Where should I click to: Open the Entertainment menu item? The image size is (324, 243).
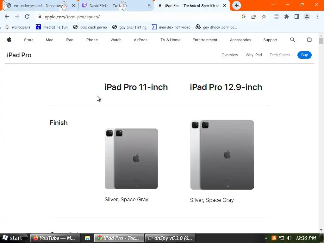205,40
